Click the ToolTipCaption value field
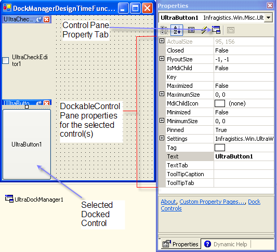 [244, 174]
